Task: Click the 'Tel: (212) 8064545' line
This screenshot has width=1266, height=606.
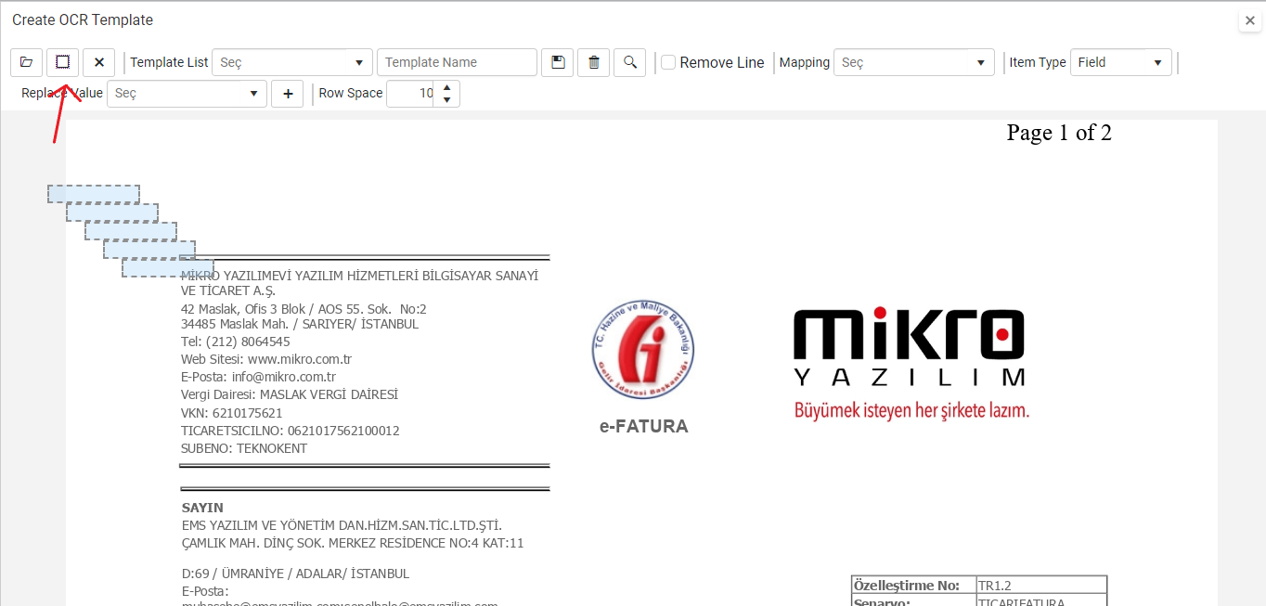Action: tap(236, 342)
